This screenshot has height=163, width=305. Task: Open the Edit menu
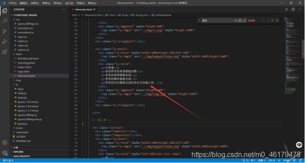[23, 3]
